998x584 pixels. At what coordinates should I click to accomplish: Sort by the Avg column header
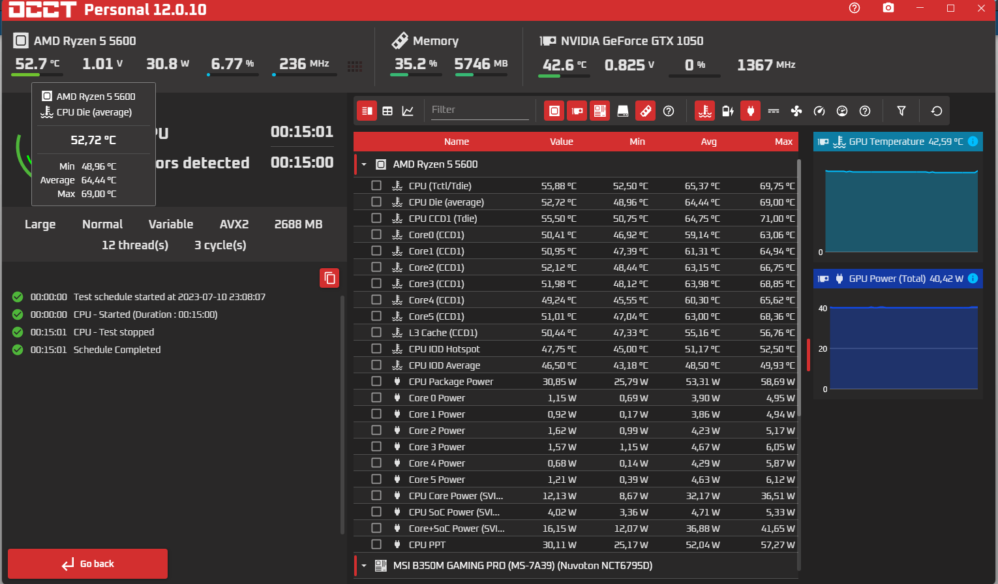[709, 142]
